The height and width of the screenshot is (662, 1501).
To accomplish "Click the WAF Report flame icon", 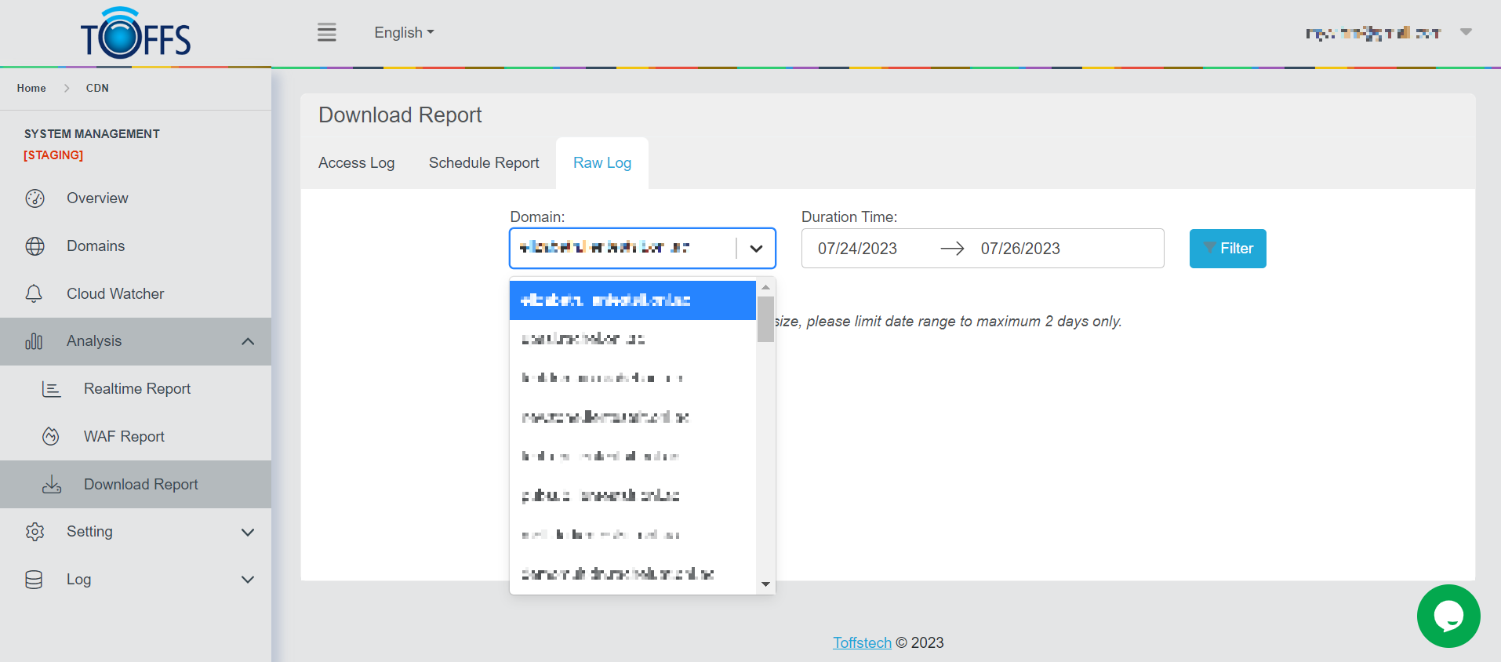I will [x=51, y=437].
